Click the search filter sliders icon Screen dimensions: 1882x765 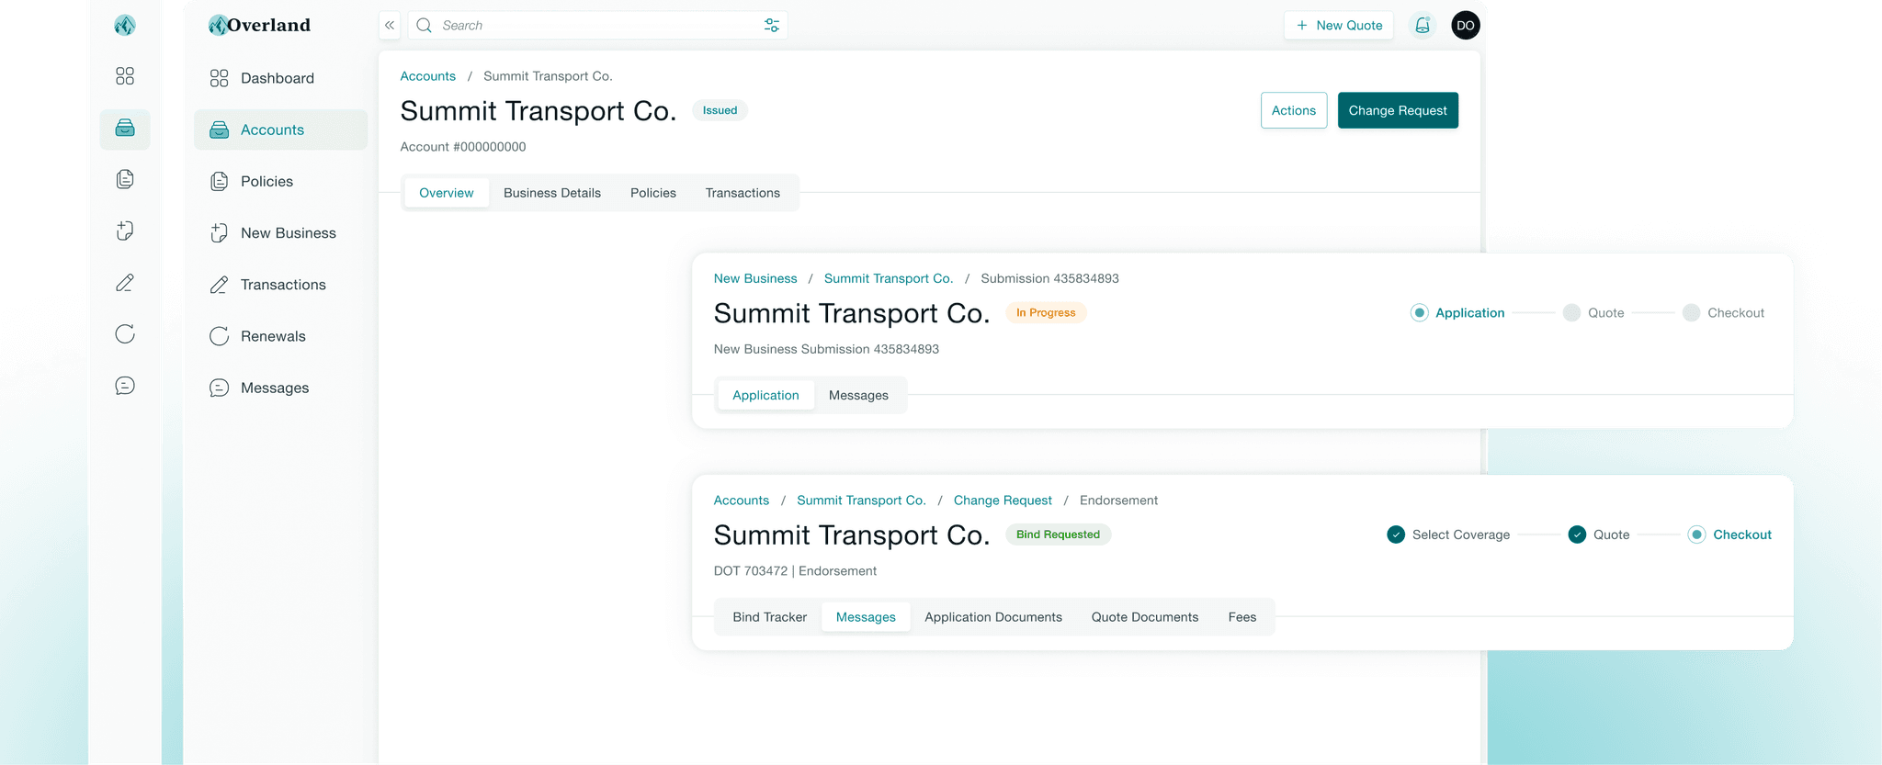(x=772, y=26)
